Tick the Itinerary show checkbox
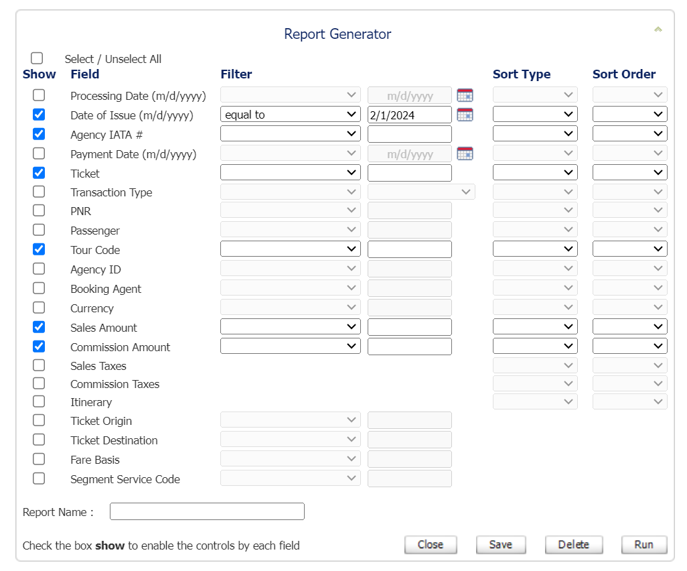Viewport: 687px width, 571px height. (39, 401)
